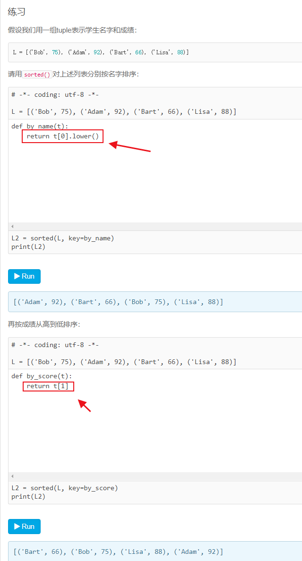Click the 'def by_name(t):' line
The height and width of the screenshot is (561, 302).
(40, 126)
